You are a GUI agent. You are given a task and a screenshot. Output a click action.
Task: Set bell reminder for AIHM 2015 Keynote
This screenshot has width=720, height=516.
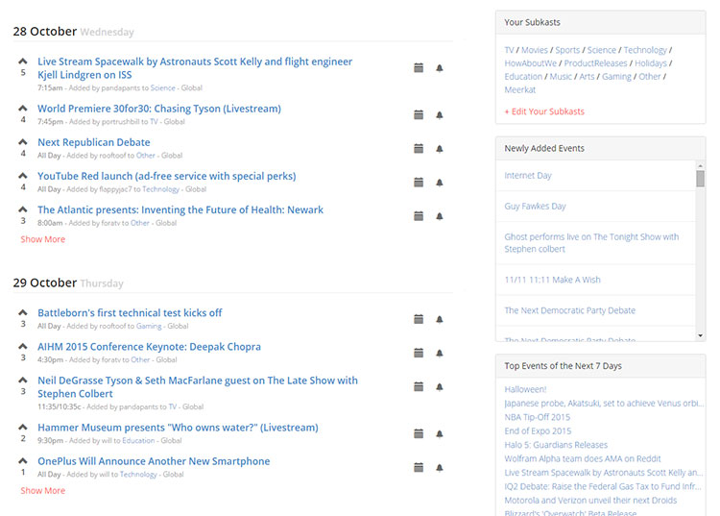coord(440,353)
